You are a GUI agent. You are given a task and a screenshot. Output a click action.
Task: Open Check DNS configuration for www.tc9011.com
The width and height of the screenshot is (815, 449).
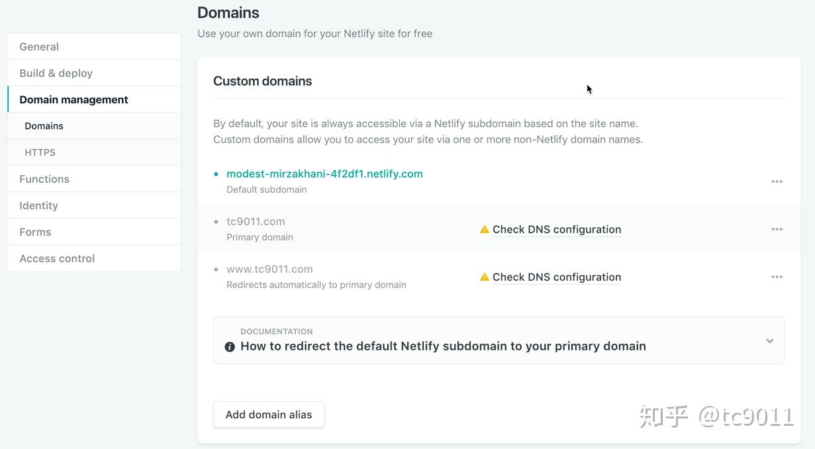click(557, 276)
